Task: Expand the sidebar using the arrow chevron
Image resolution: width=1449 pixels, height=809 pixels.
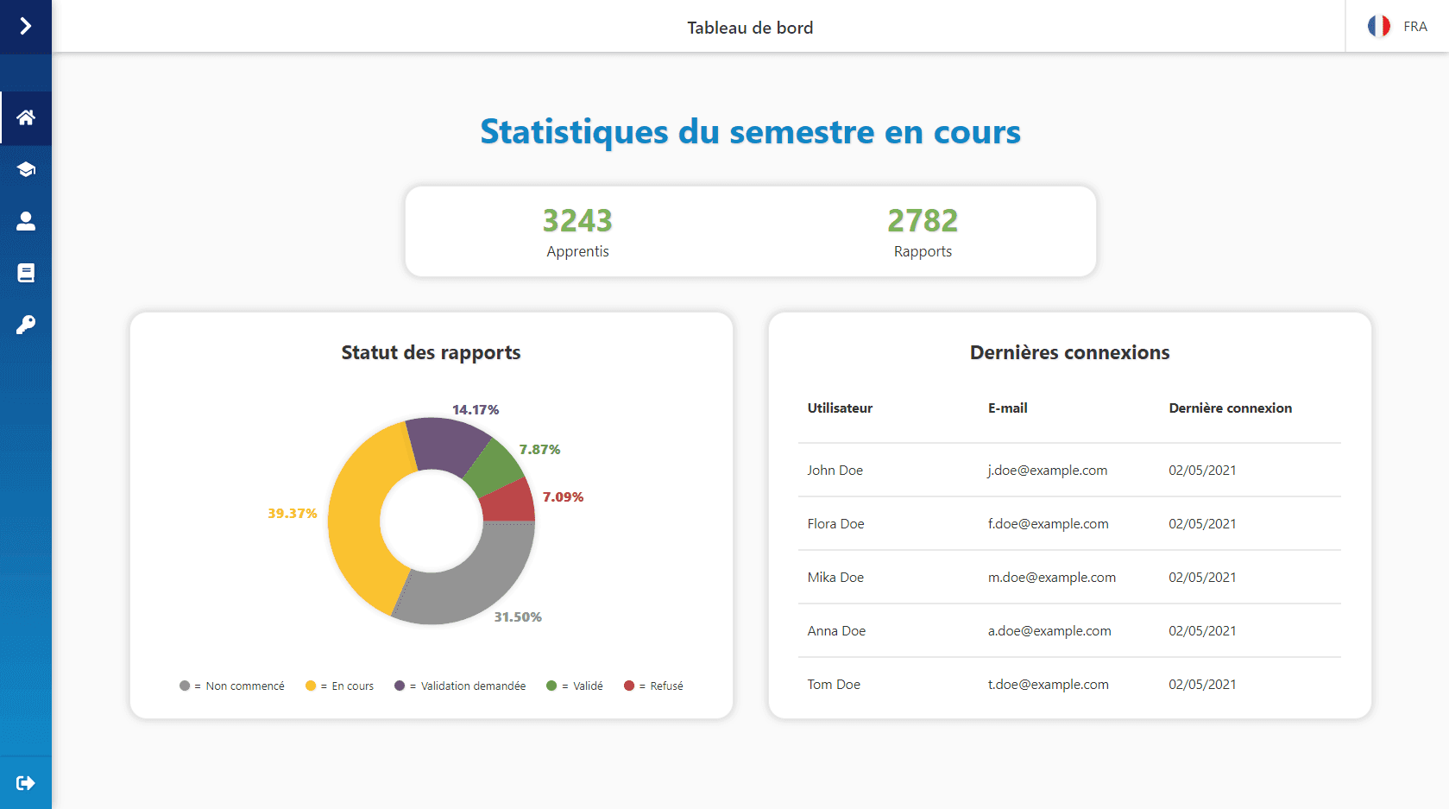Action: coord(26,26)
